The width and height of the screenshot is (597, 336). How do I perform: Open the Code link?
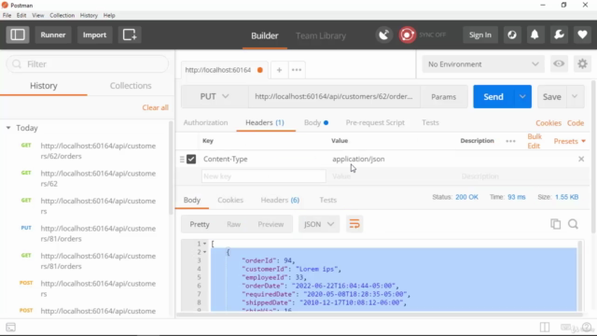pos(576,123)
